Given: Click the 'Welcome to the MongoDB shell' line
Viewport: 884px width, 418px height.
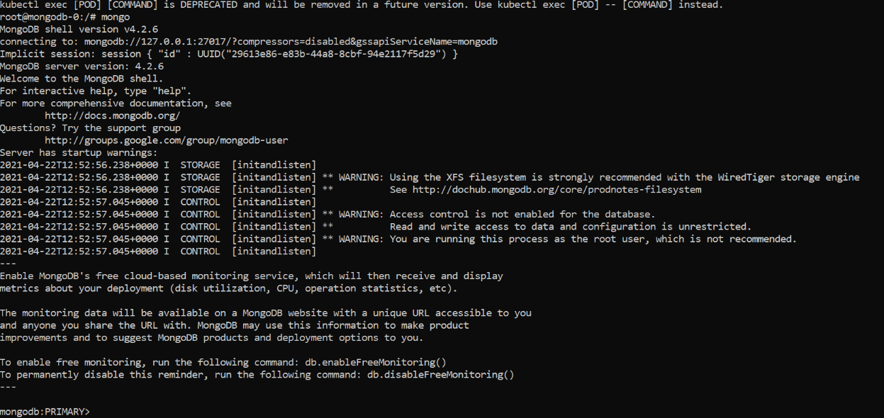Looking at the screenshot, I should 82,79.
